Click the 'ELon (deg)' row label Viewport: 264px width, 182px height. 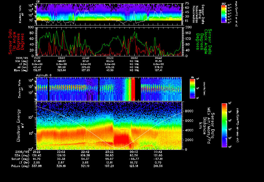[21, 70]
